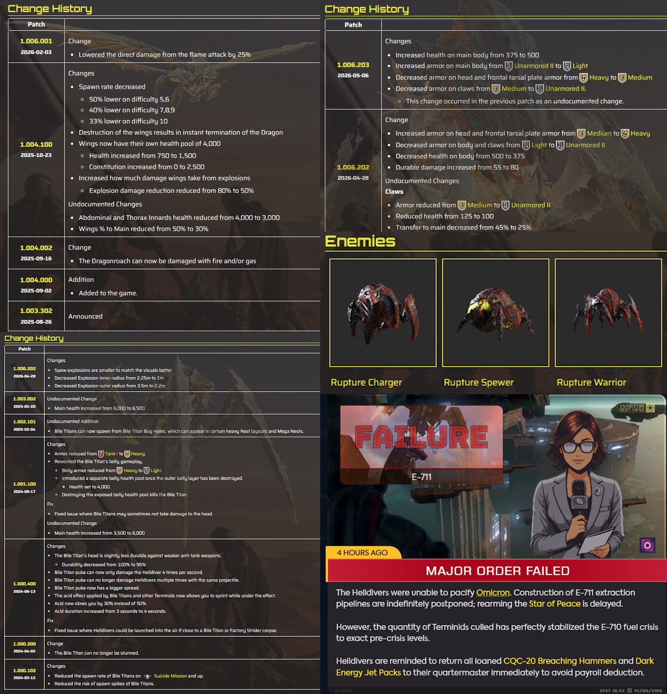Open patch 1.002.101 link
Image resolution: width=667 pixels, height=694 pixels.
pos(25,422)
